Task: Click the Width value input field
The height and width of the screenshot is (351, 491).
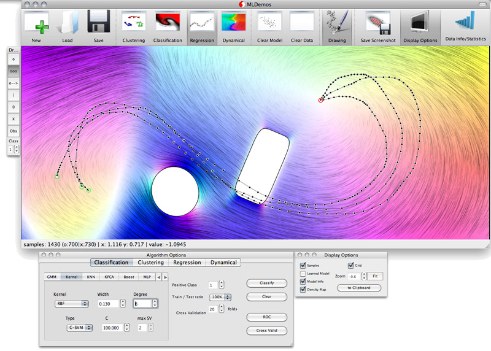Action: [107, 303]
